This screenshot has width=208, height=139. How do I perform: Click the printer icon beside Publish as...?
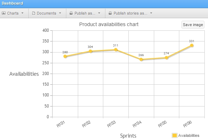[71, 13]
